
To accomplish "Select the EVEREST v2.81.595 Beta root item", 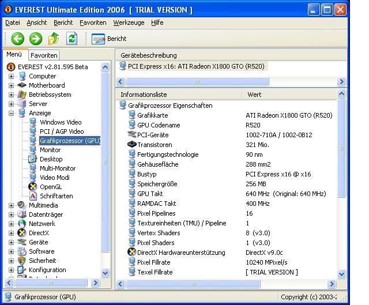I will click(x=52, y=67).
